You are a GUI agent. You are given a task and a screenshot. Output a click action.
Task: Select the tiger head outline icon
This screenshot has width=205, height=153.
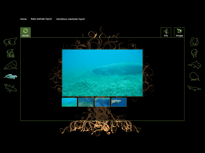(194, 42)
